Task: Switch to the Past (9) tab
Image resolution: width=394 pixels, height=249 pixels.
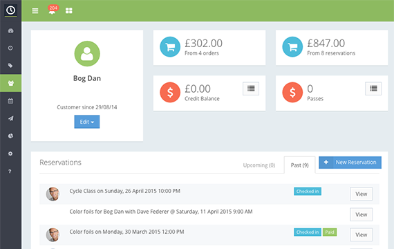Action: coord(299,165)
